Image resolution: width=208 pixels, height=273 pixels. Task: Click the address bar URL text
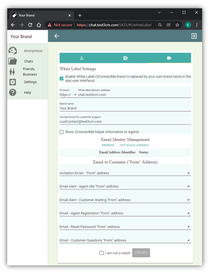[114, 25]
